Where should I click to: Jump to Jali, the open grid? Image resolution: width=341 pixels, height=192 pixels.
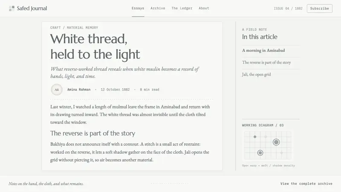pyautogui.click(x=257, y=74)
